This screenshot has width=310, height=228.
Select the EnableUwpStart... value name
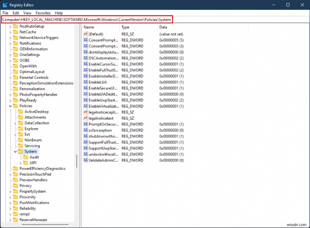[103, 100]
